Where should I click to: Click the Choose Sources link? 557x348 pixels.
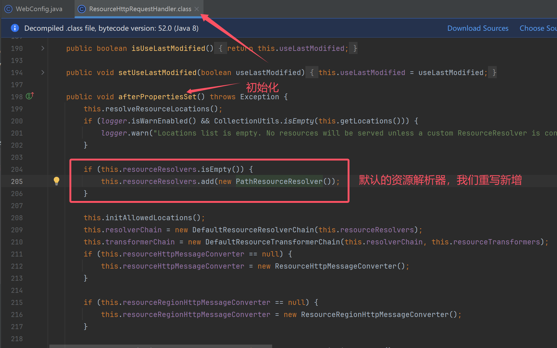[x=538, y=28]
